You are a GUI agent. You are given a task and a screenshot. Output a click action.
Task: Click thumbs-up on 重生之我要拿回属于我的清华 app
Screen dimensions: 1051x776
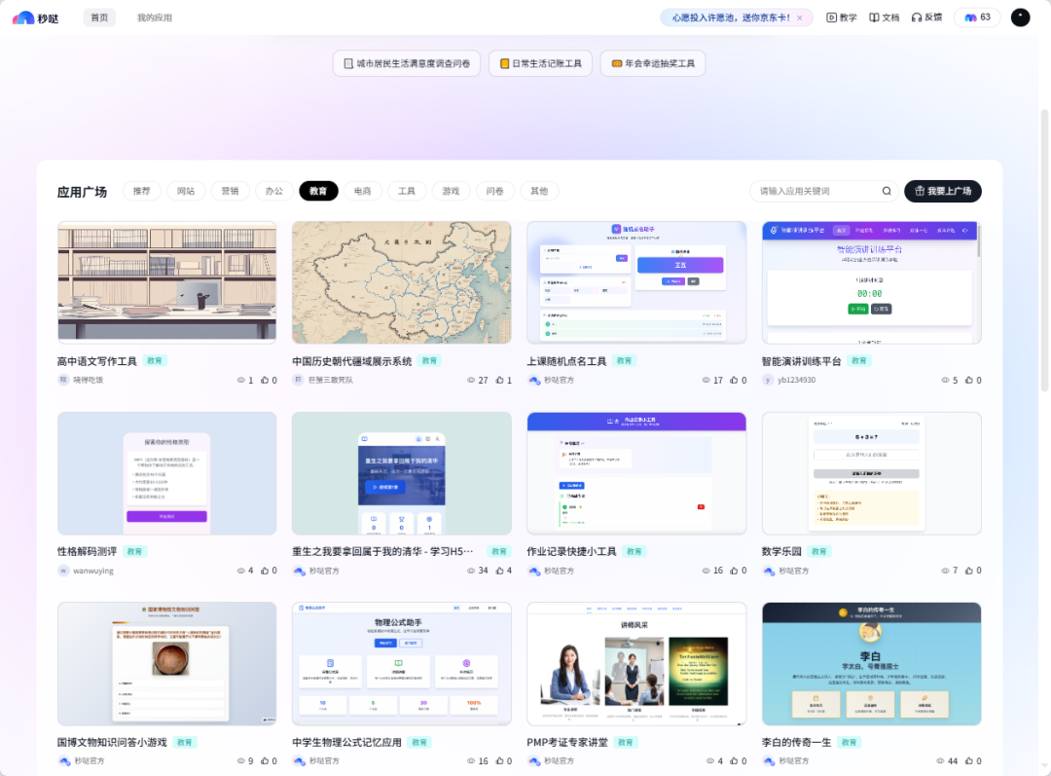pyautogui.click(x=499, y=571)
